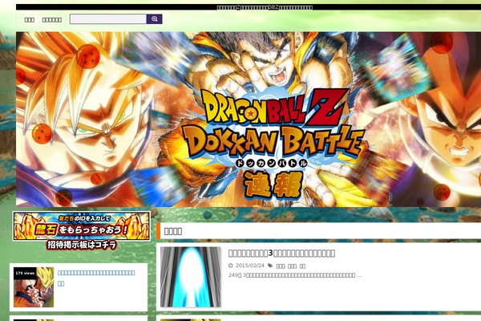Open the first three-character top menu item

pos(30,20)
